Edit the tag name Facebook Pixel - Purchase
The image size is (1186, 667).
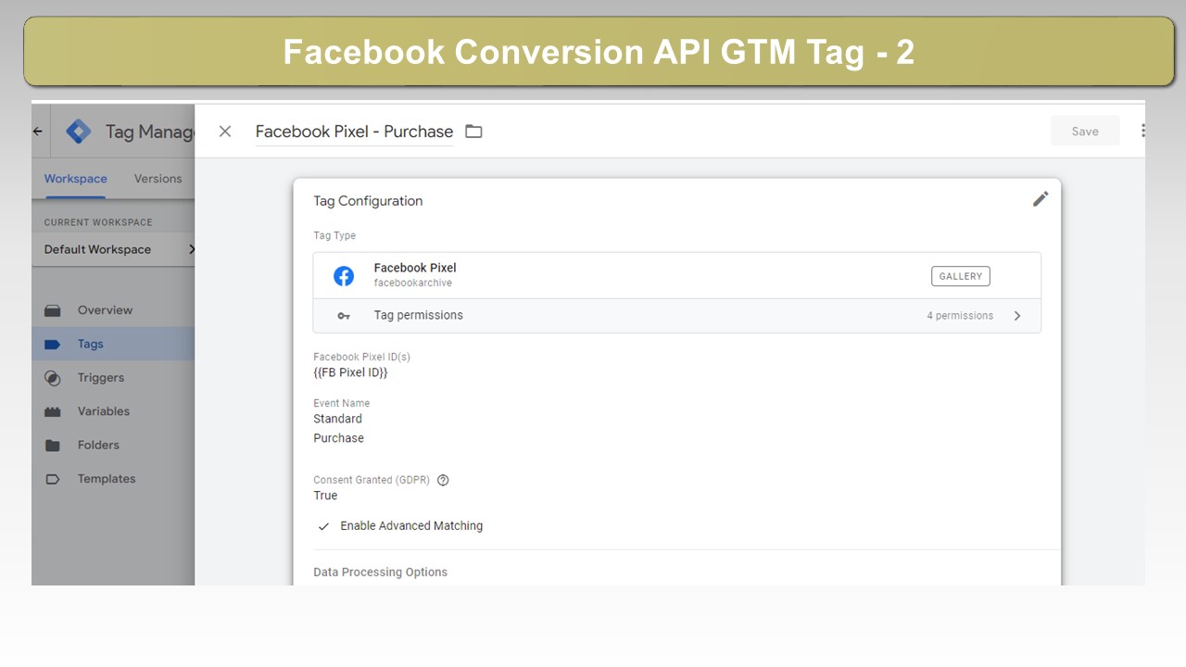click(354, 132)
